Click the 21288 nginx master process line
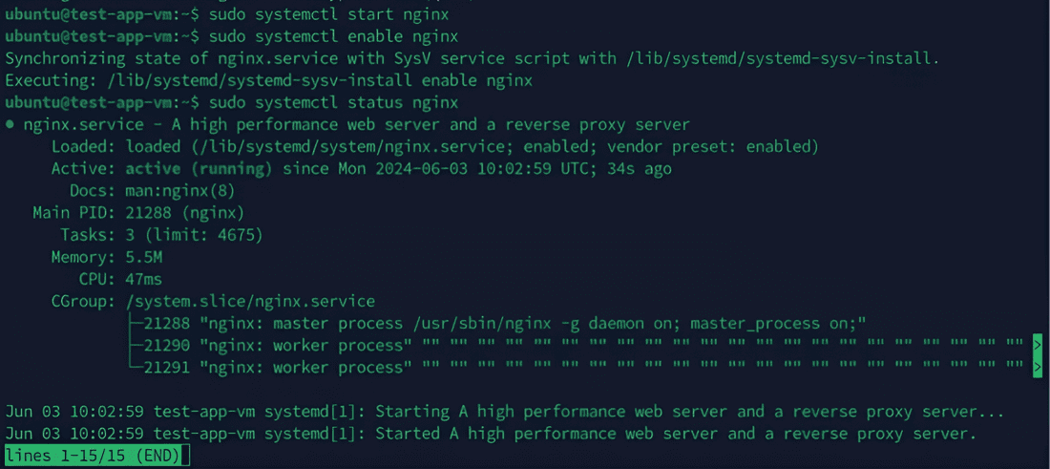The width and height of the screenshot is (1050, 469). [496, 324]
